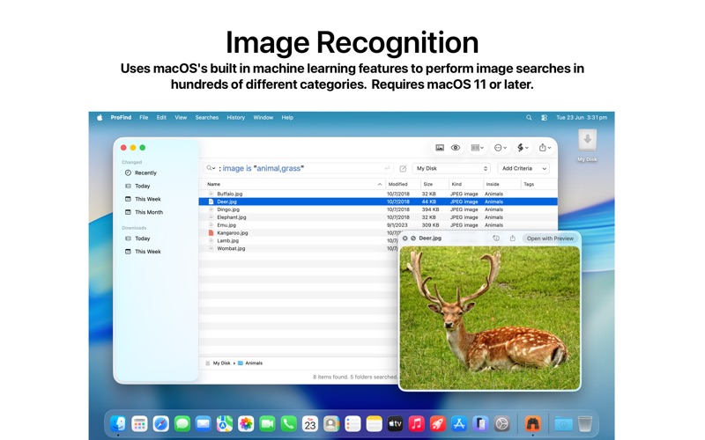Image resolution: width=705 pixels, height=440 pixels.
Task: Click the Spotlight search icon in menu bar
Action: click(529, 118)
